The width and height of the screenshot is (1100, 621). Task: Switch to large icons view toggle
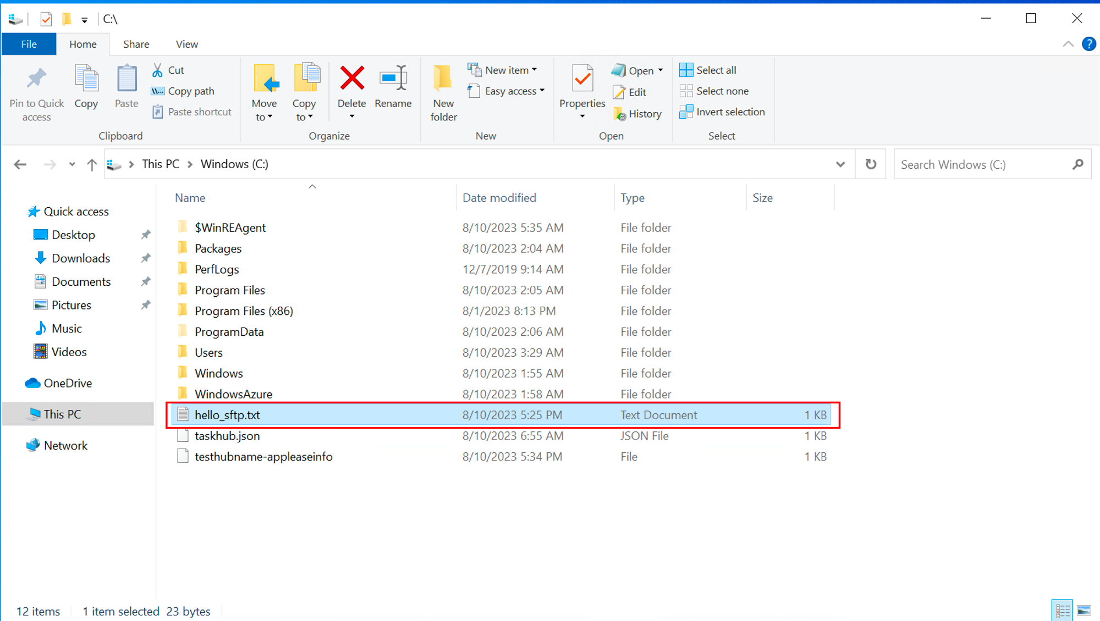1084,611
